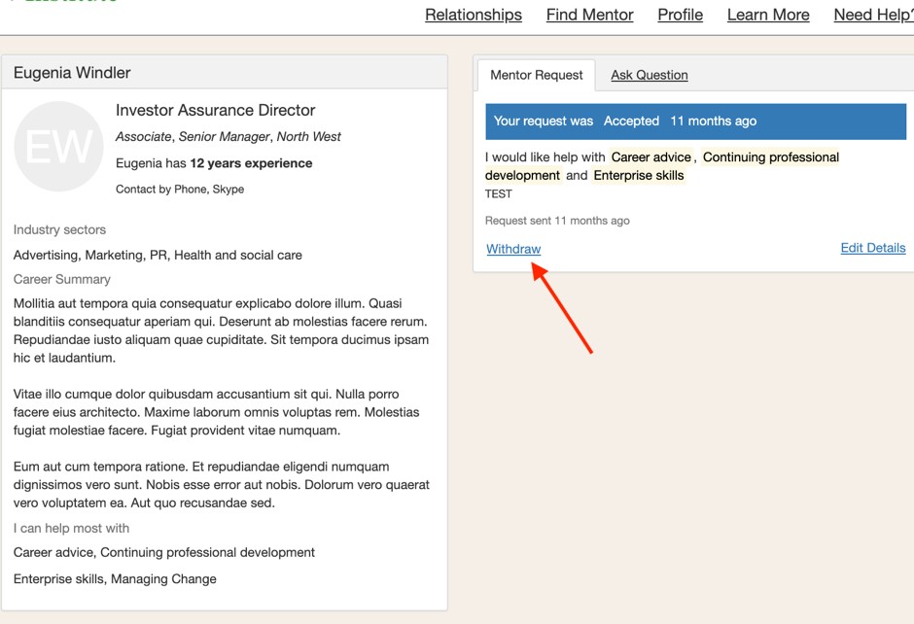Open the Need Help? link
The width and height of the screenshot is (914, 624).
(873, 15)
